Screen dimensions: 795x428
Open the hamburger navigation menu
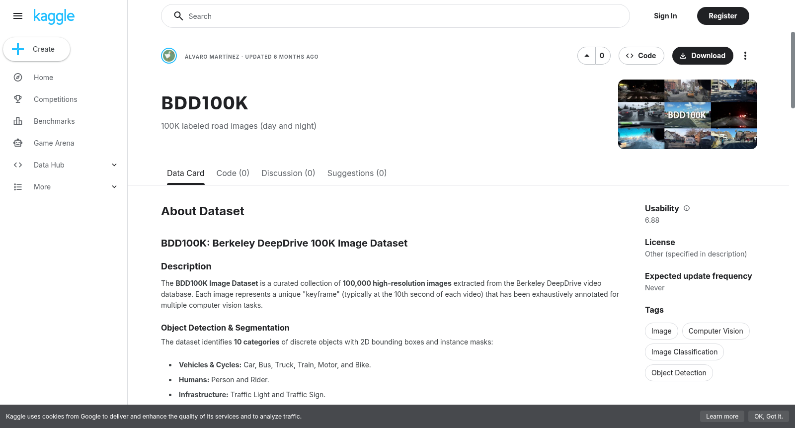(x=18, y=16)
